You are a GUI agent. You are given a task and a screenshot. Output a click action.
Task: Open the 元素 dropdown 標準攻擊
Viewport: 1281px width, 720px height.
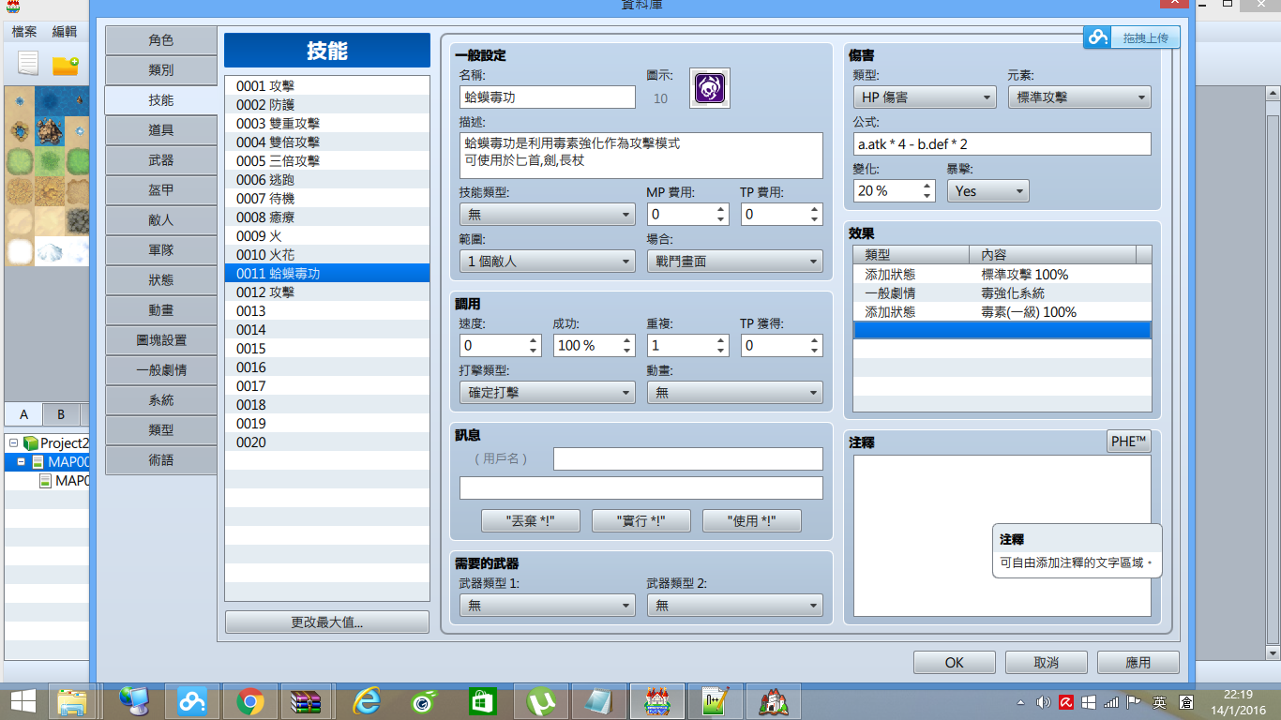[x=1079, y=97]
